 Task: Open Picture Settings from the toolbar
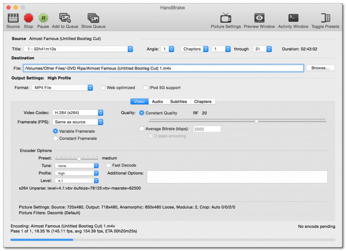click(226, 18)
